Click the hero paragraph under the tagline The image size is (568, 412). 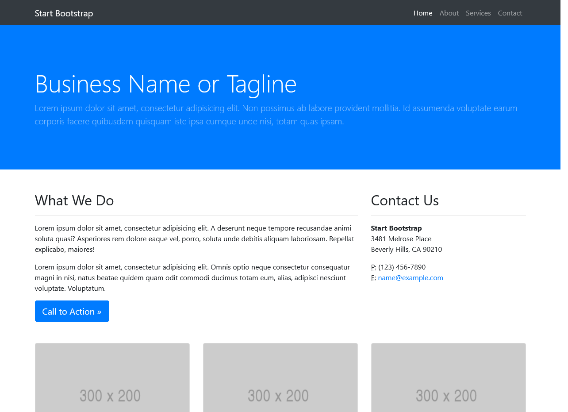(276, 115)
